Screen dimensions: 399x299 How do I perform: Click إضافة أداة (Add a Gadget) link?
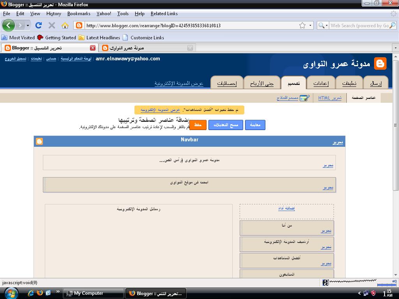click(x=286, y=209)
